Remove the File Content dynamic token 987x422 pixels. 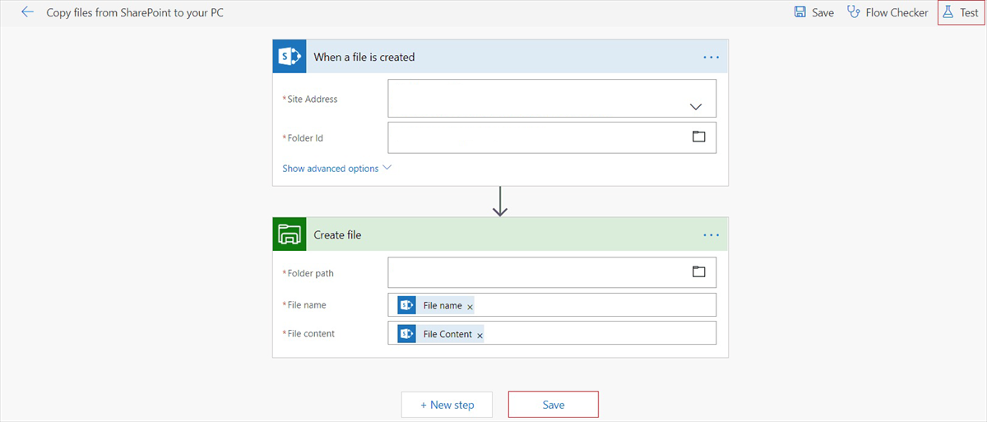tap(480, 336)
